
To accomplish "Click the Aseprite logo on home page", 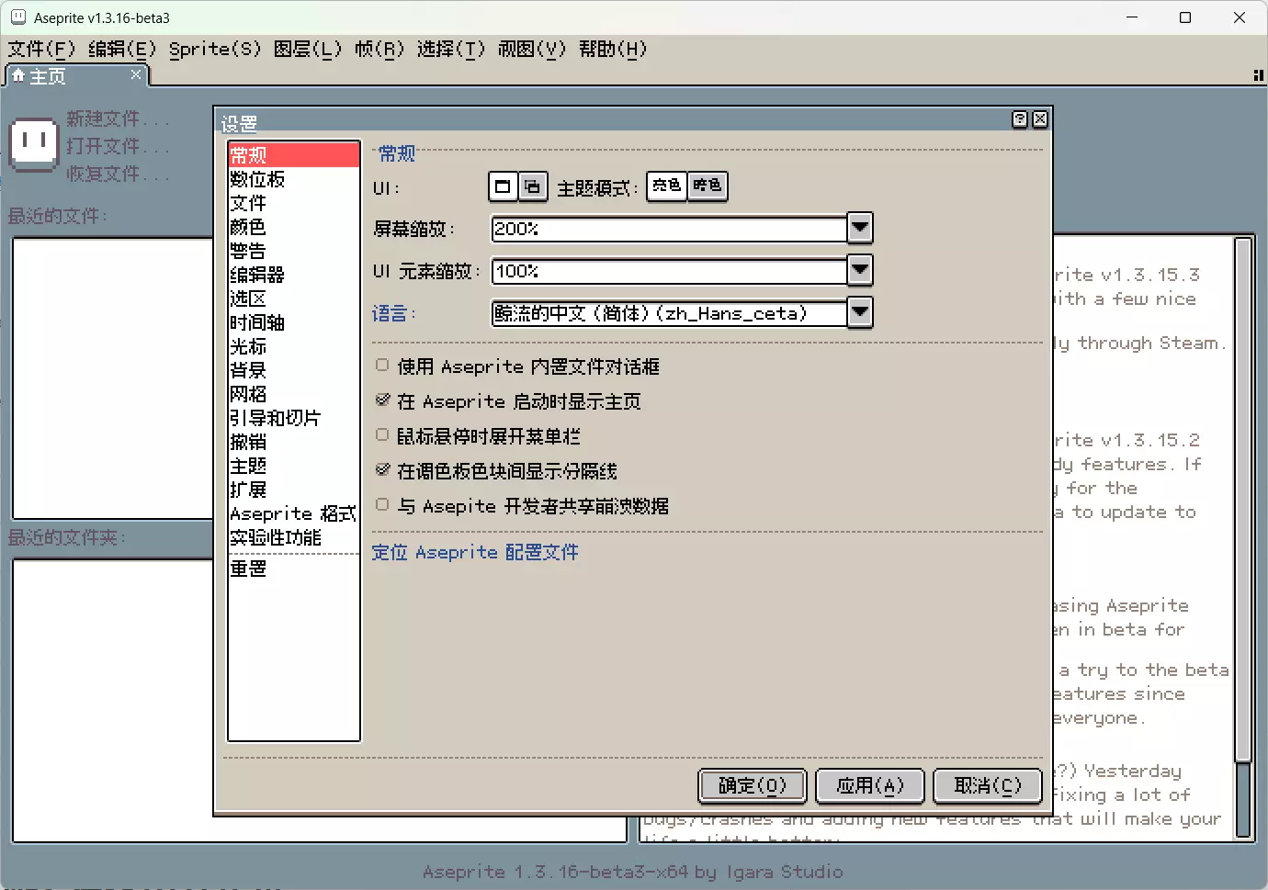I will point(34,144).
